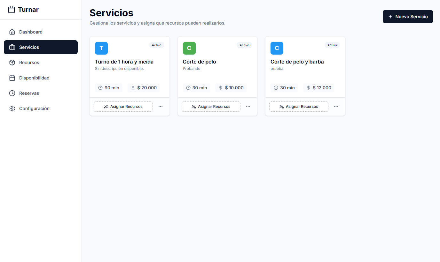The width and height of the screenshot is (440, 262).
Task: Click the Turnar calendar logo icon
Action: (12, 10)
